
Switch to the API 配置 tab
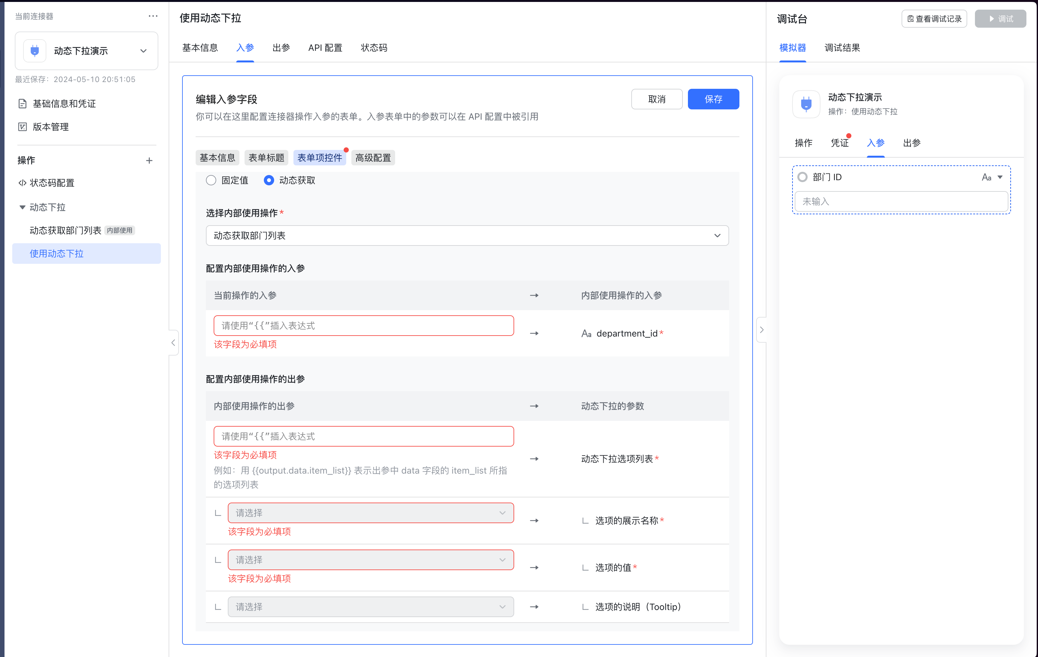325,48
